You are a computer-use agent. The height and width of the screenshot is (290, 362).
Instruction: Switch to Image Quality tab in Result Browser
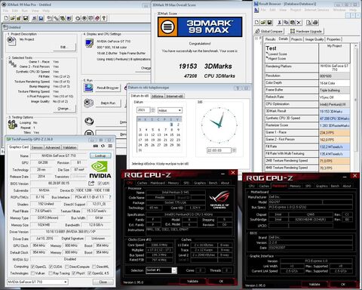[x=314, y=39]
